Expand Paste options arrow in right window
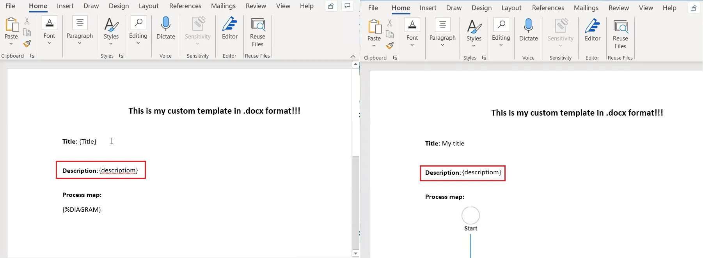This screenshot has width=703, height=258. coord(374,46)
